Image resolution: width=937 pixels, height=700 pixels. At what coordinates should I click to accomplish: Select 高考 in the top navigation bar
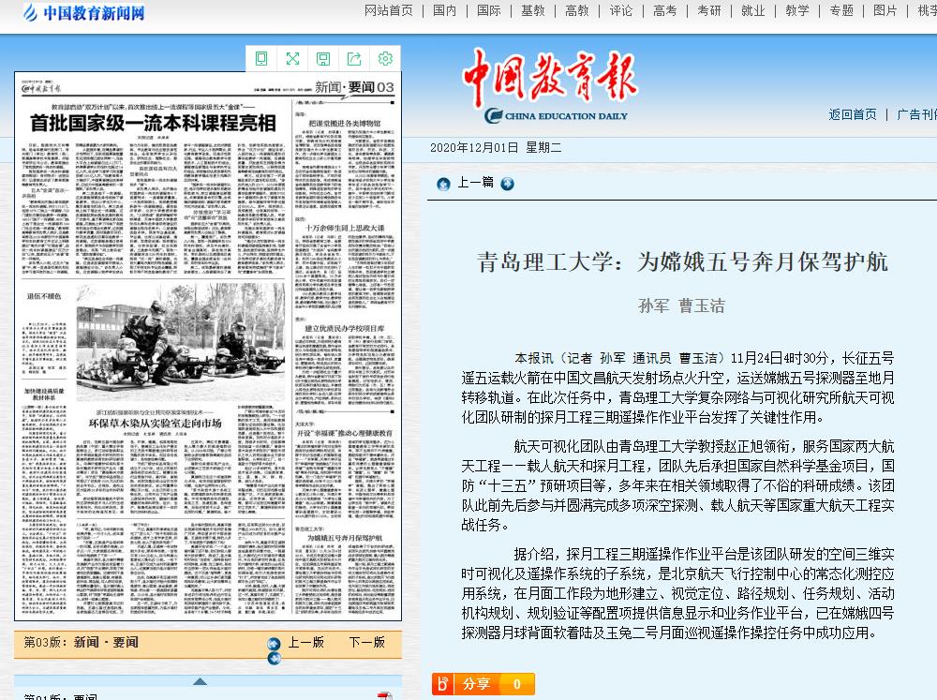click(x=664, y=10)
